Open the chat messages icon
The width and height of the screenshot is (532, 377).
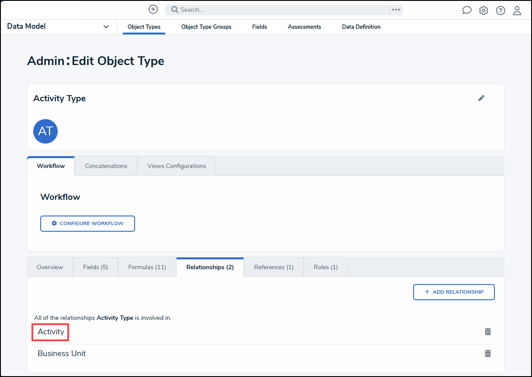pyautogui.click(x=467, y=10)
